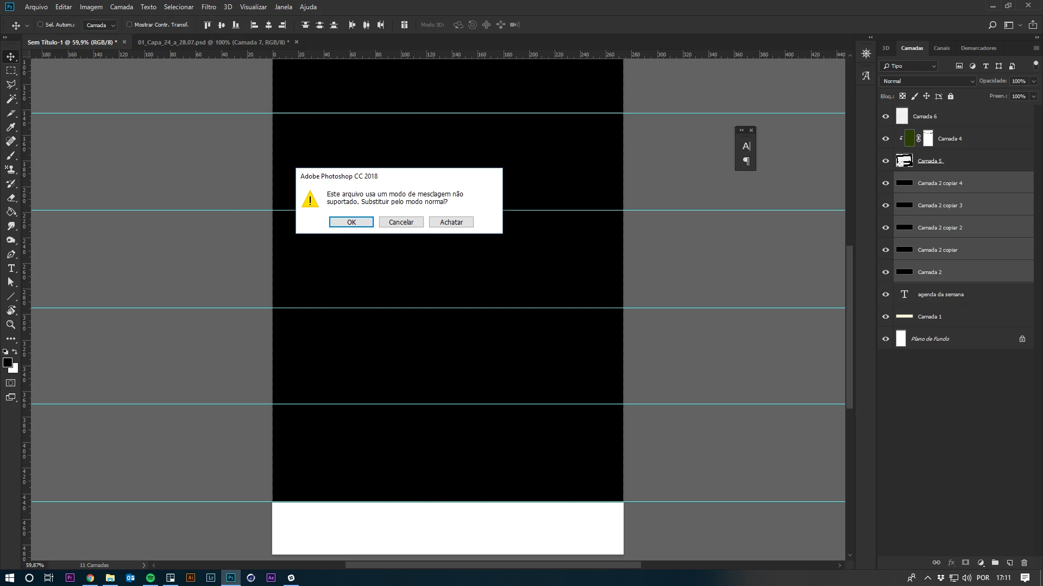Screen dimensions: 1043x586
Task: Click OK in the Photoshop dialog
Action: [351, 222]
